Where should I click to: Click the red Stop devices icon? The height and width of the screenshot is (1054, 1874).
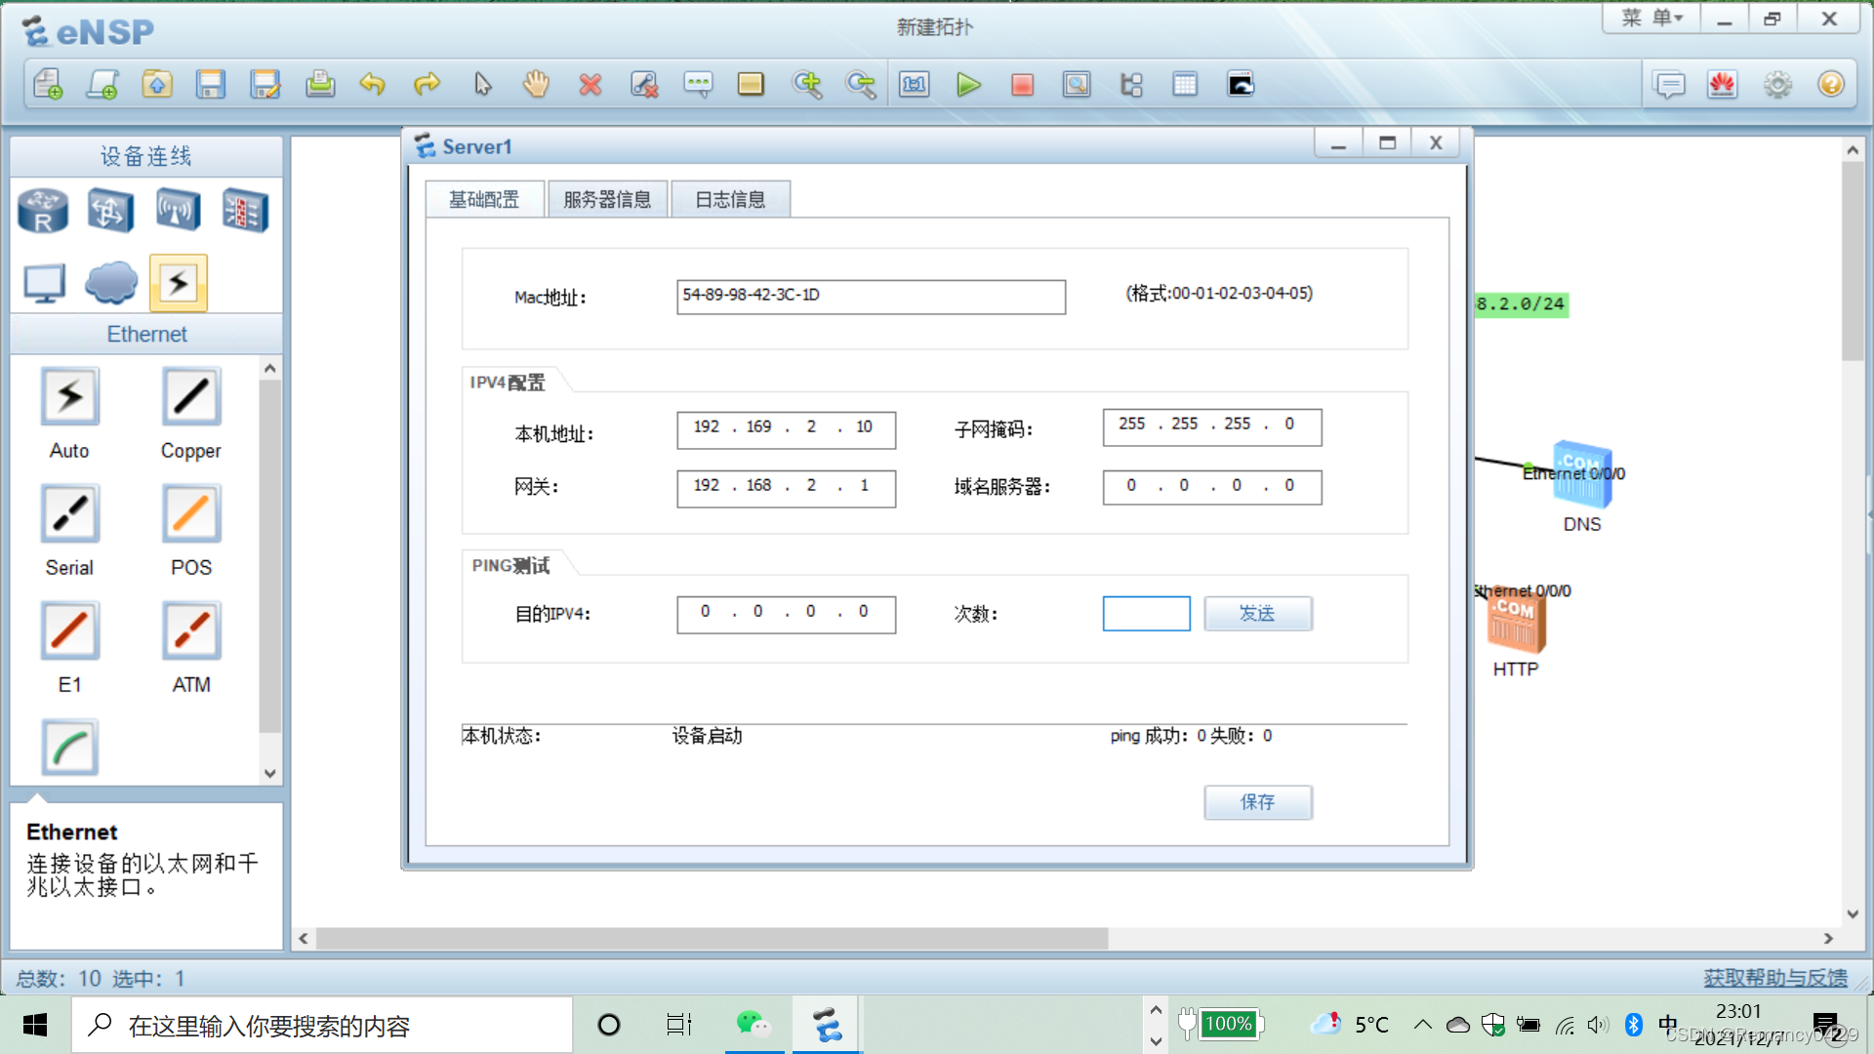1022,85
